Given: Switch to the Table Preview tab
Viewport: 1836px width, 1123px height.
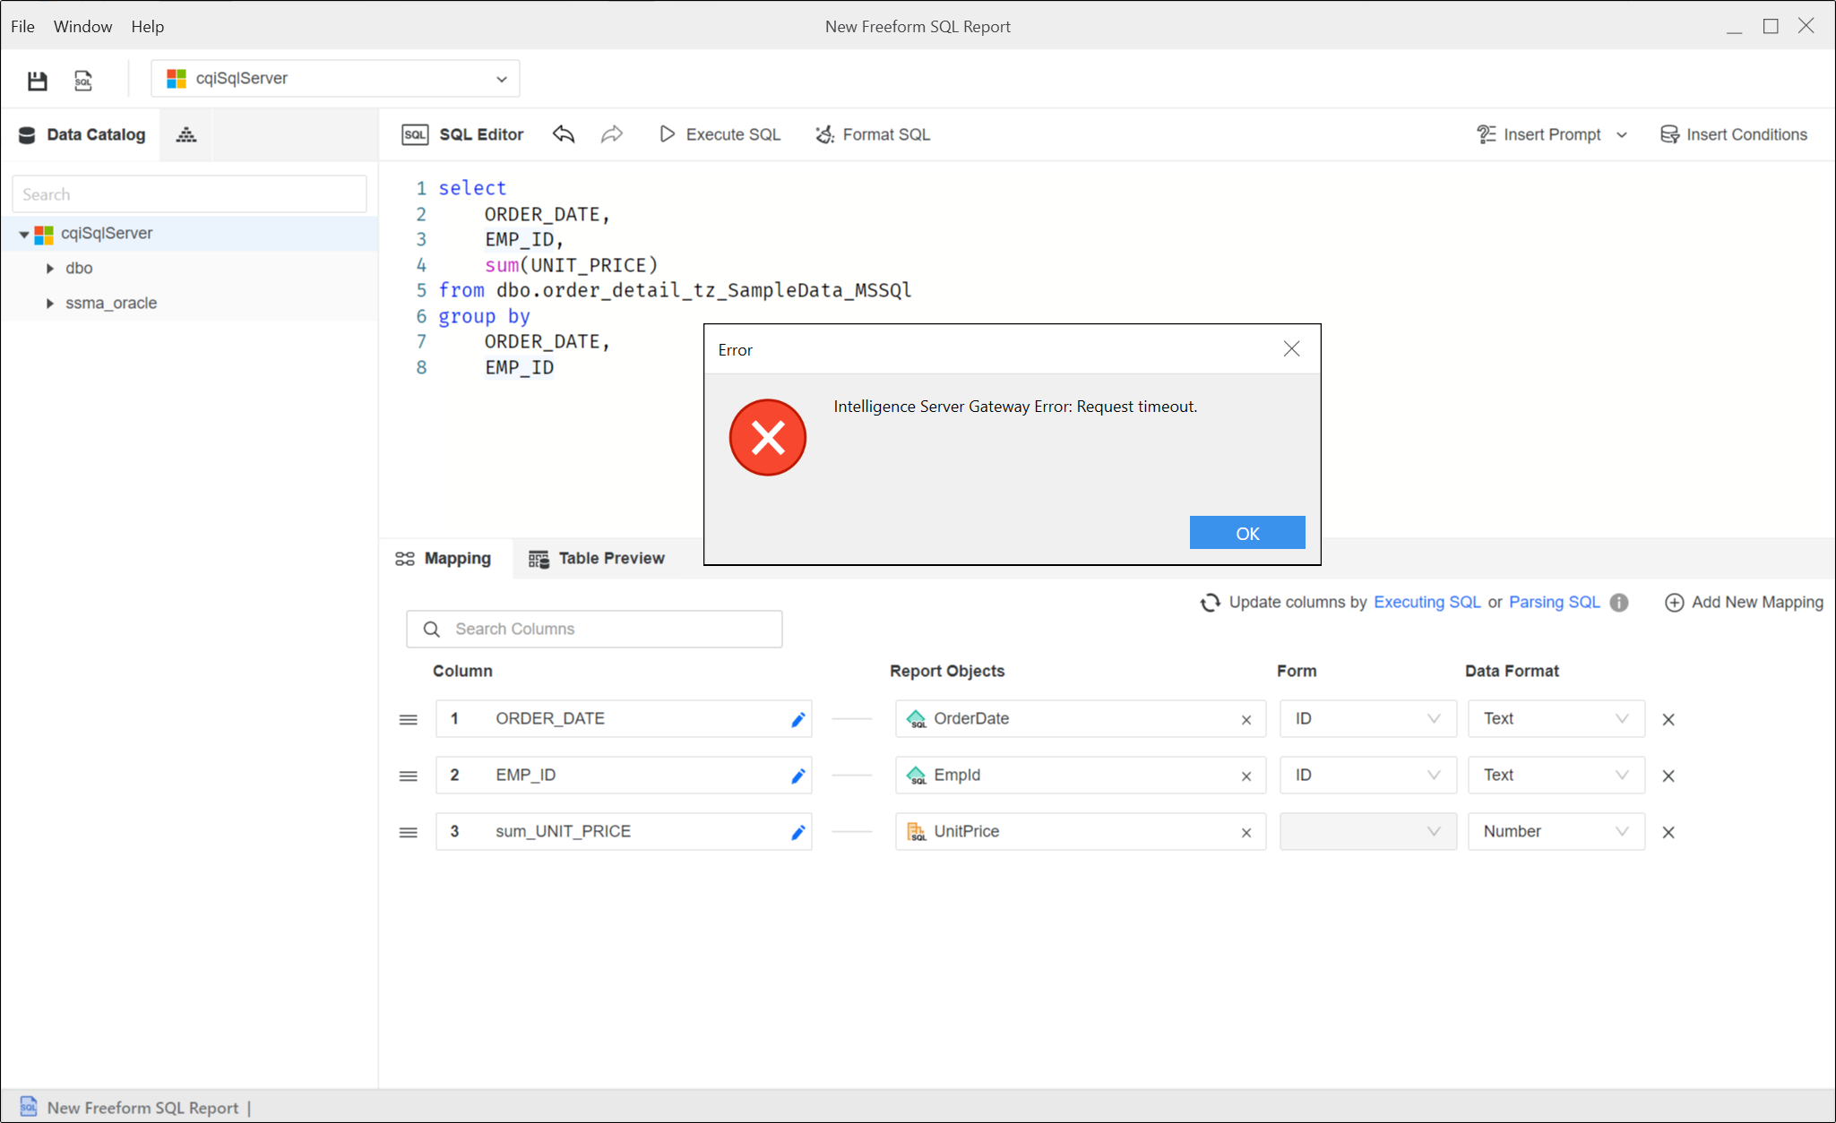Looking at the screenshot, I should (597, 559).
